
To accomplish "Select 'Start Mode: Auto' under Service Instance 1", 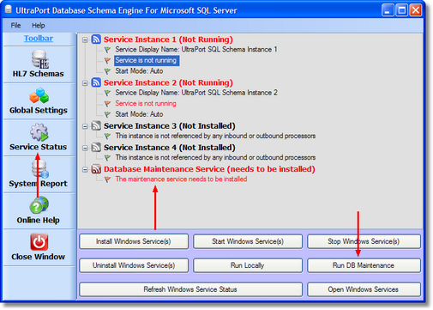I will [x=139, y=71].
